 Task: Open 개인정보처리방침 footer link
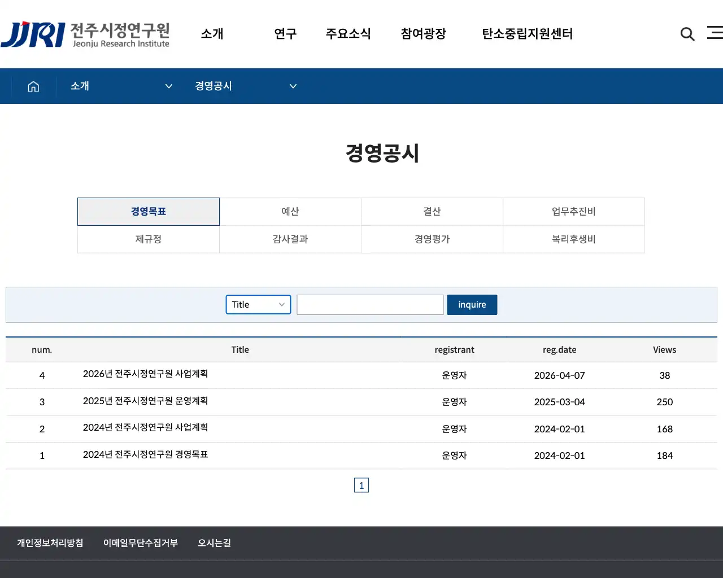pyautogui.click(x=50, y=543)
